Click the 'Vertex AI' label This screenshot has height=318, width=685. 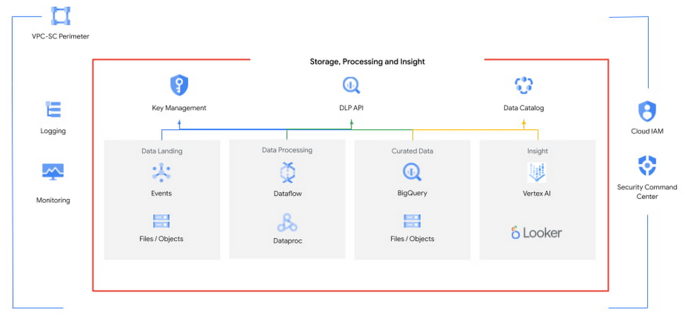point(537,194)
